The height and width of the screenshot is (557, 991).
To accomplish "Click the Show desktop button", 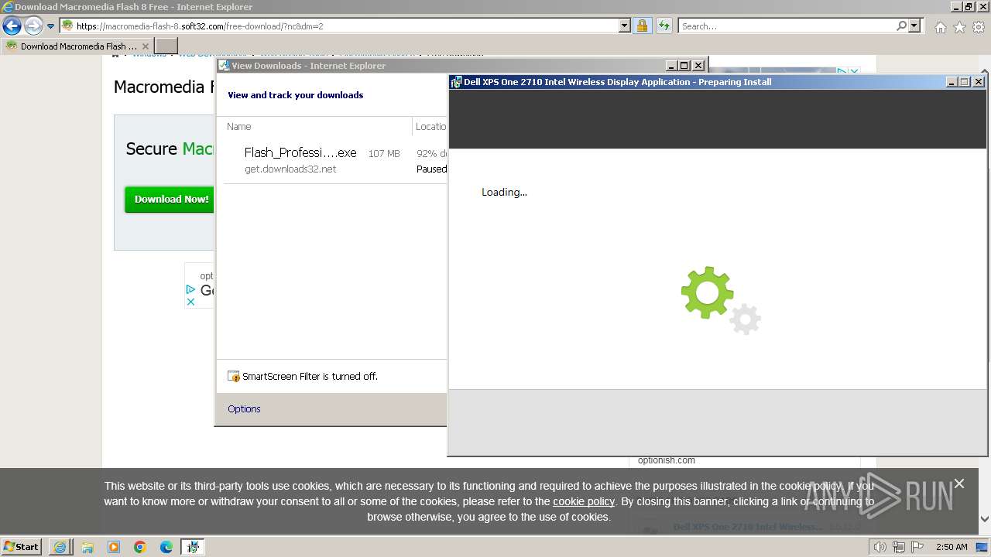I will point(982,547).
